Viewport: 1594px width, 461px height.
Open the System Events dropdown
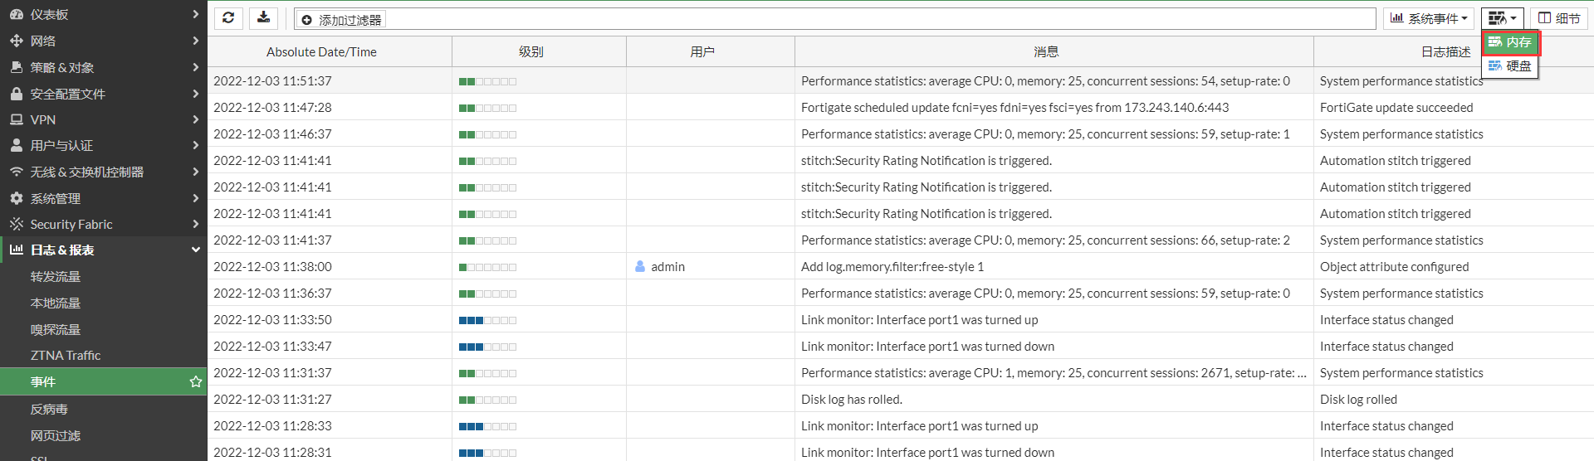coord(1429,18)
